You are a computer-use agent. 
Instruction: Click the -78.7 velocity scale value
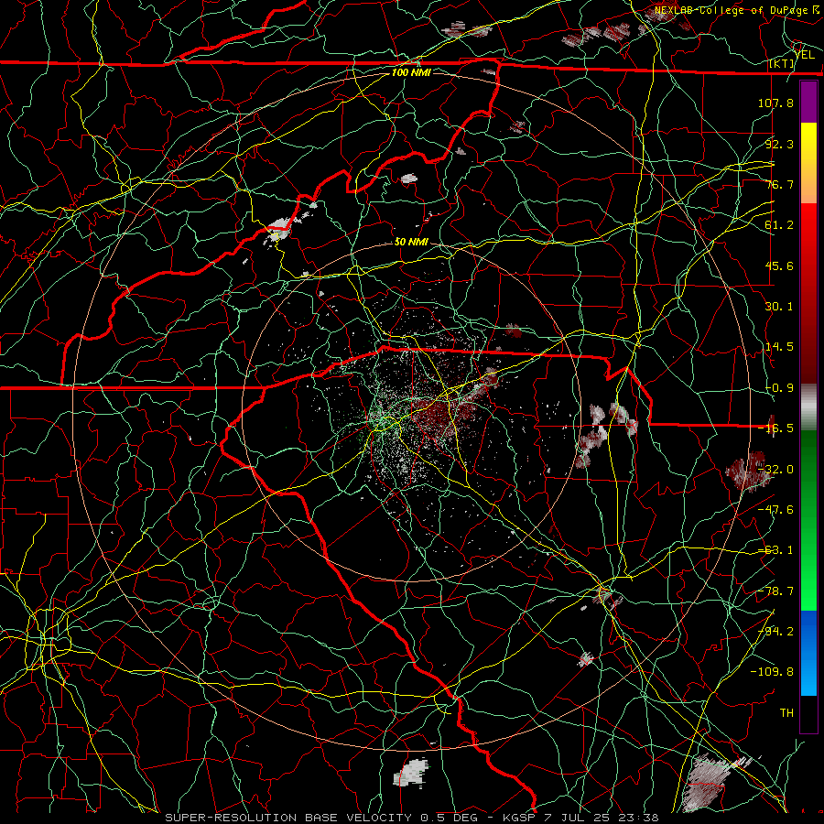click(x=775, y=591)
